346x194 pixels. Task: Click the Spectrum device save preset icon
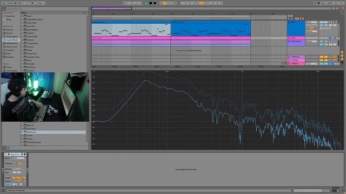click(x=25, y=154)
